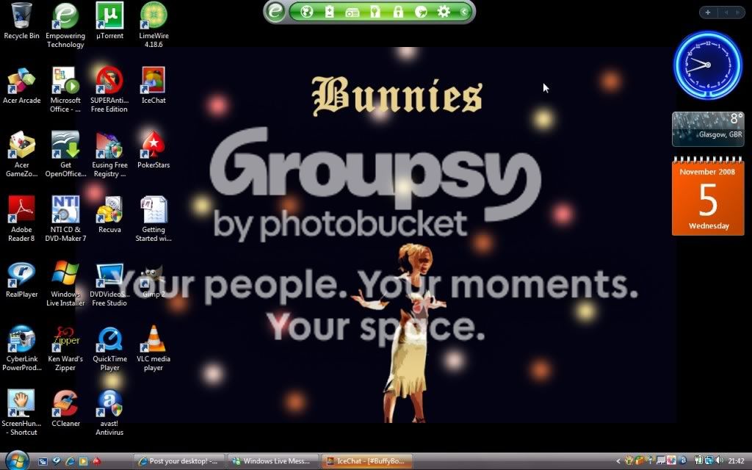Open the globe network tool in Empowering bar
The height and width of the screenshot is (470, 752).
tap(306, 12)
